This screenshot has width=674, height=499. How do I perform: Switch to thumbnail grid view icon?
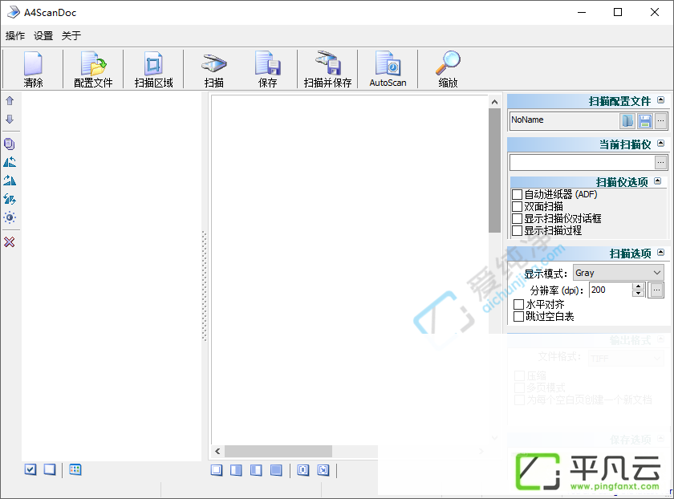click(75, 469)
